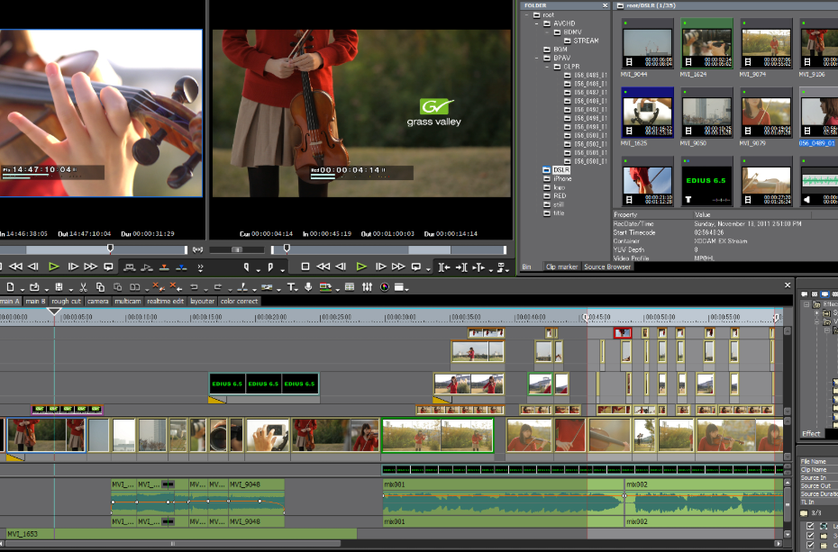This screenshot has width=838, height=552.
Task: Click the Cut scissors icon
Action: pos(84,287)
